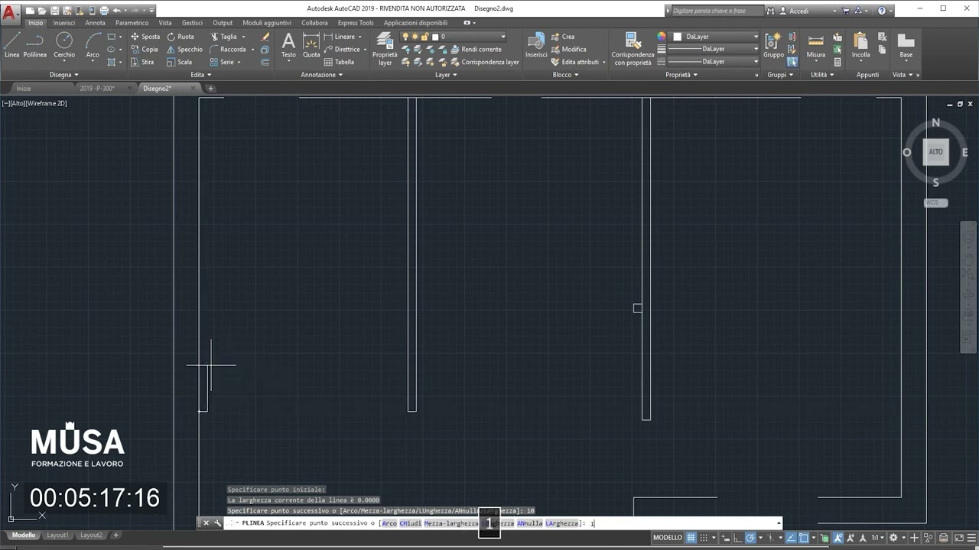Start the Specchio mirror command
Viewport: 979px width, 550px height.
184,50
